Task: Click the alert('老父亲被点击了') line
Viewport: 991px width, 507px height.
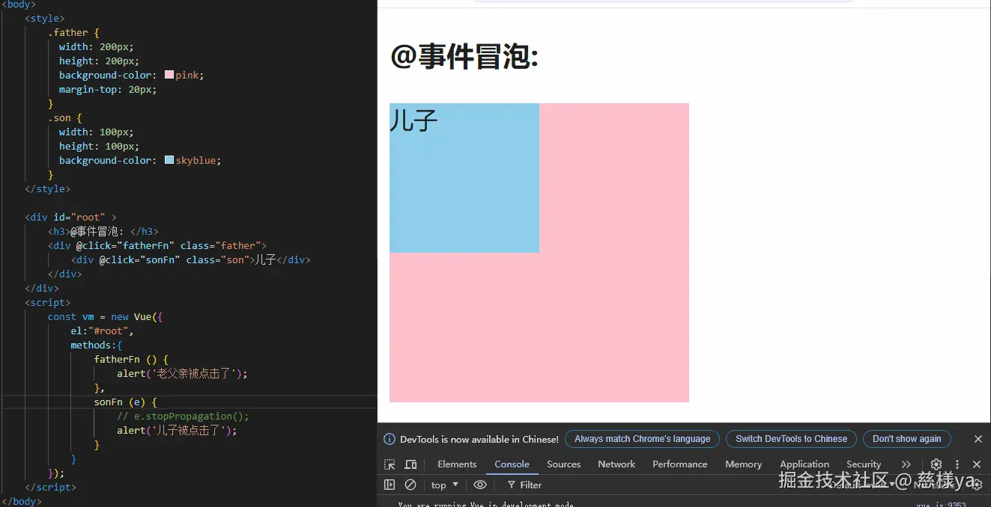Action: coord(182,373)
